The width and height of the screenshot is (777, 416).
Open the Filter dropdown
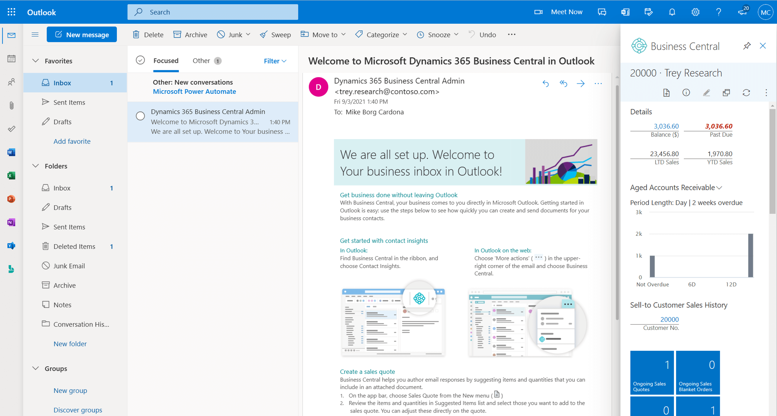pos(275,61)
